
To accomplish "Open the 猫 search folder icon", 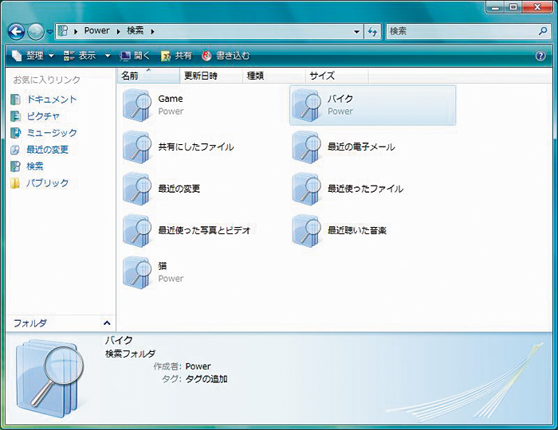I will click(x=137, y=272).
